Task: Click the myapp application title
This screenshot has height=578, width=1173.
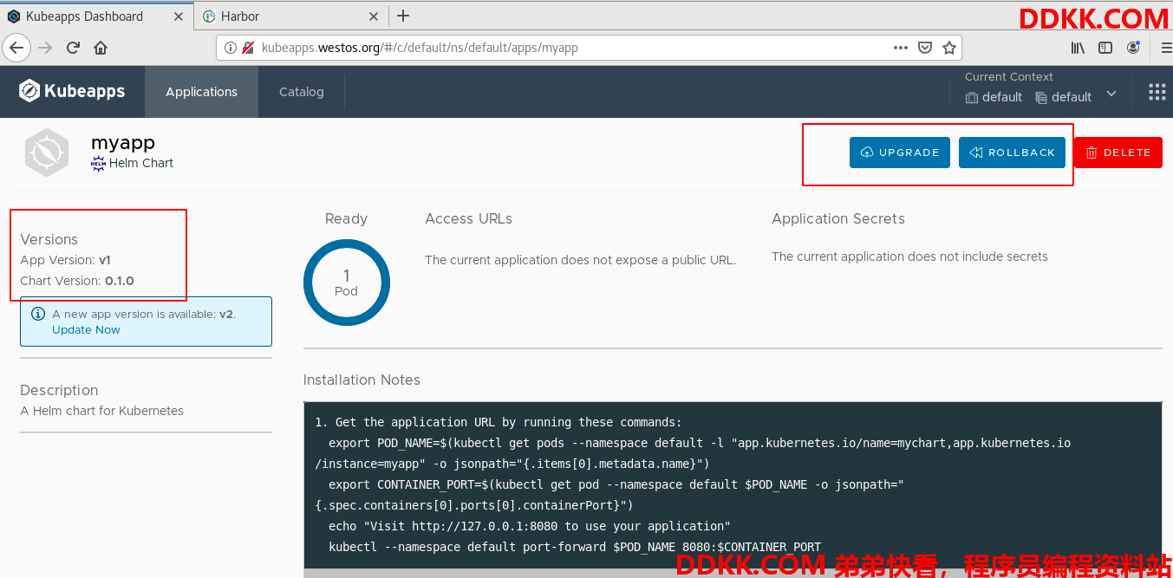Action: point(123,143)
